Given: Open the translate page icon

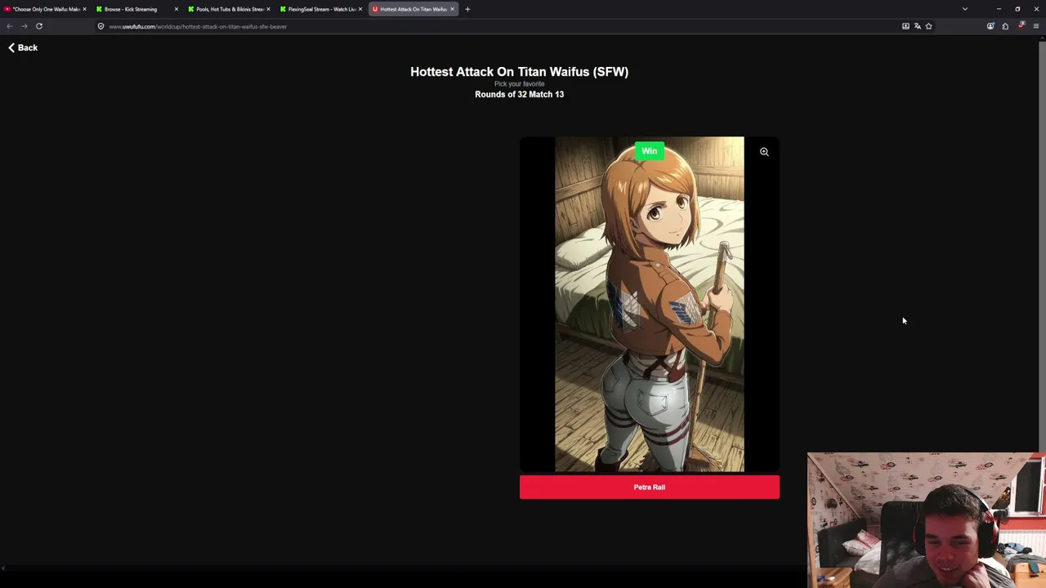Looking at the screenshot, I should click(x=917, y=26).
